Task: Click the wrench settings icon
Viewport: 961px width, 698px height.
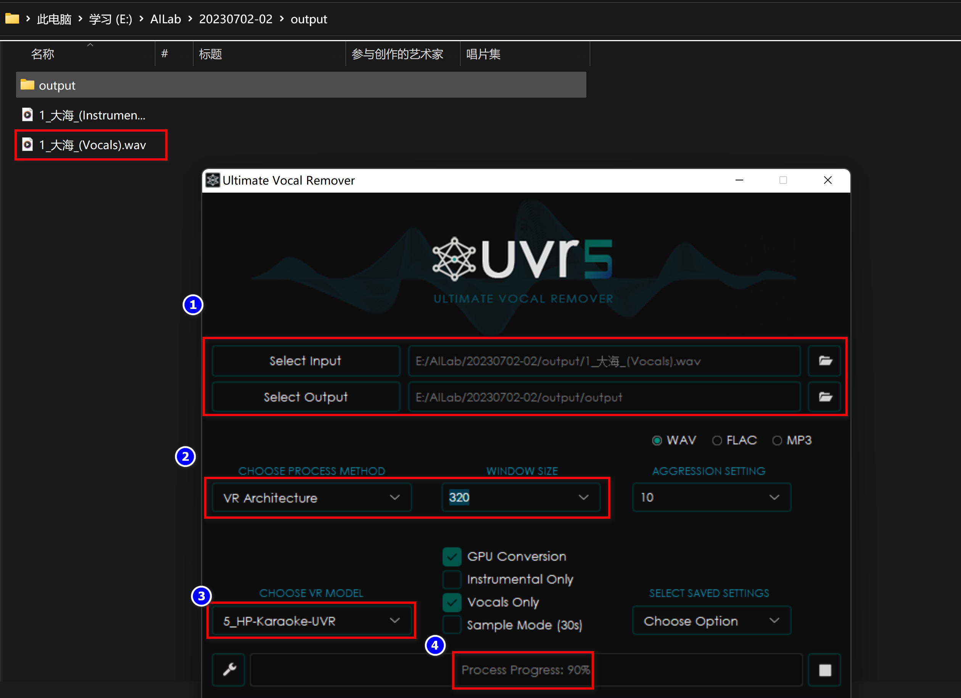Action: click(x=229, y=669)
